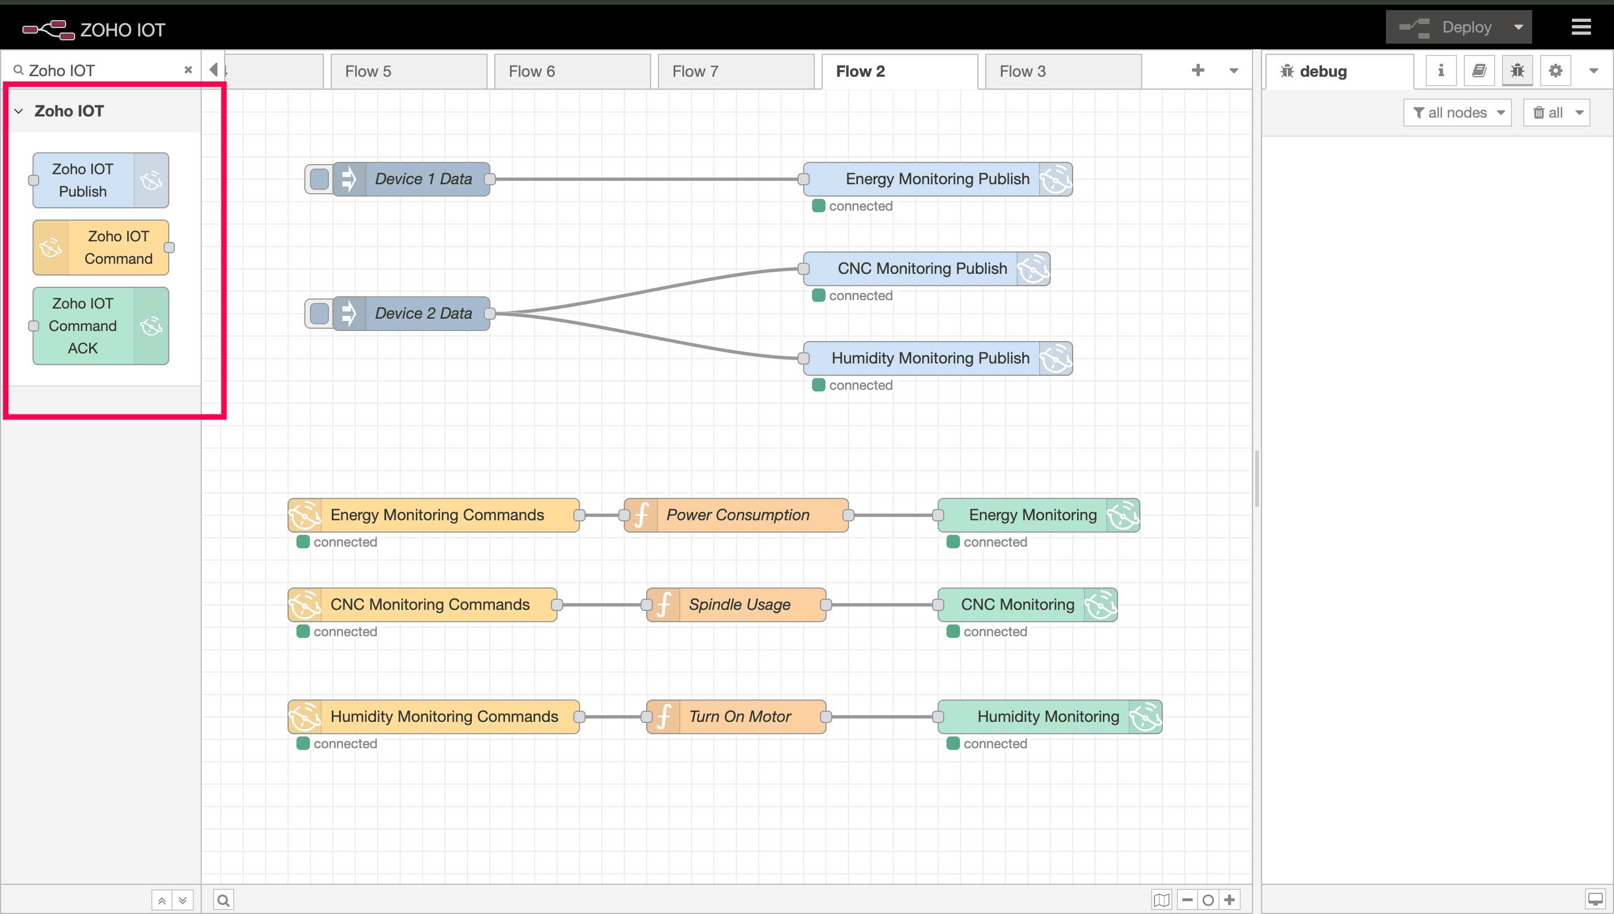
Task: Open the help book sidebar icon
Action: pos(1479,71)
